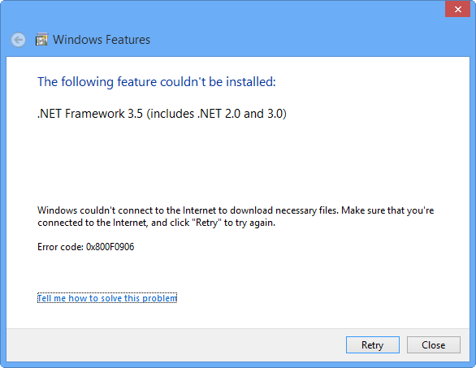Select the ".NET Framework 3.5" feature name
Image resolution: width=476 pixels, height=368 pixels.
click(x=90, y=114)
